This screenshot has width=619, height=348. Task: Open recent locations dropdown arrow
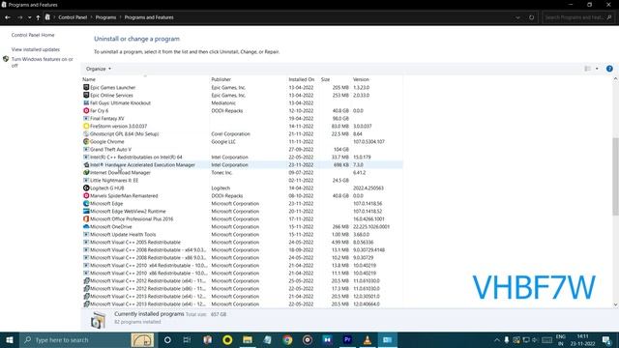coord(30,17)
